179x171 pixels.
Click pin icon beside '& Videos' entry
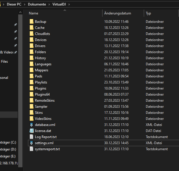(x=16, y=52)
